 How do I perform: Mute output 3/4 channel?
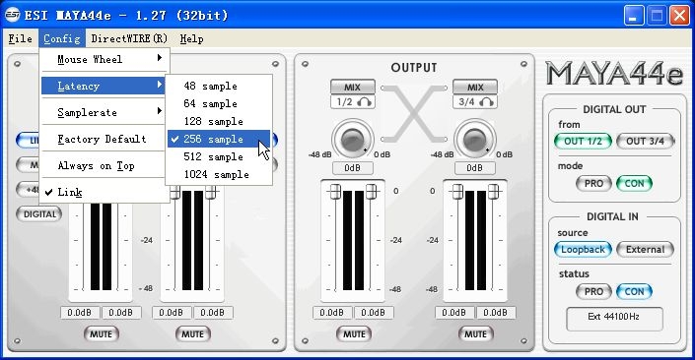[x=475, y=333]
